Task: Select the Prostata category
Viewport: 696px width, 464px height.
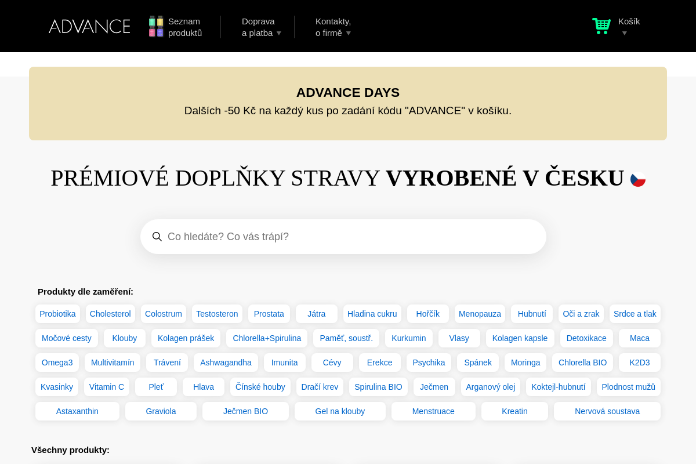Action: click(x=269, y=314)
